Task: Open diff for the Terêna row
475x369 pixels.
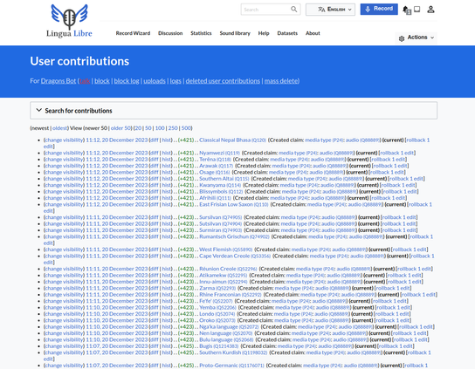Action: [155, 160]
